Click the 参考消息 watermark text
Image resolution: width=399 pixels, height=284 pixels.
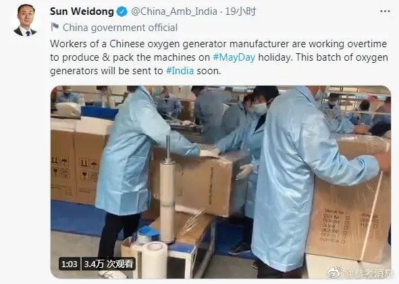(369, 273)
